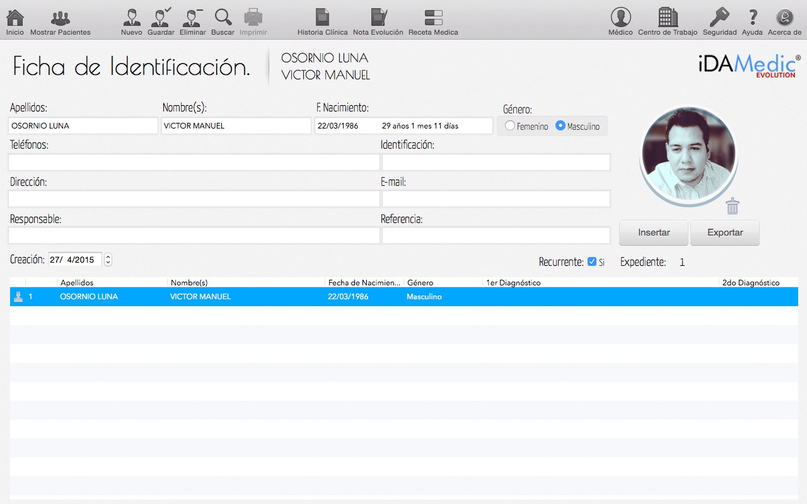Click trash icon below patient photo
The width and height of the screenshot is (807, 504).
point(732,206)
